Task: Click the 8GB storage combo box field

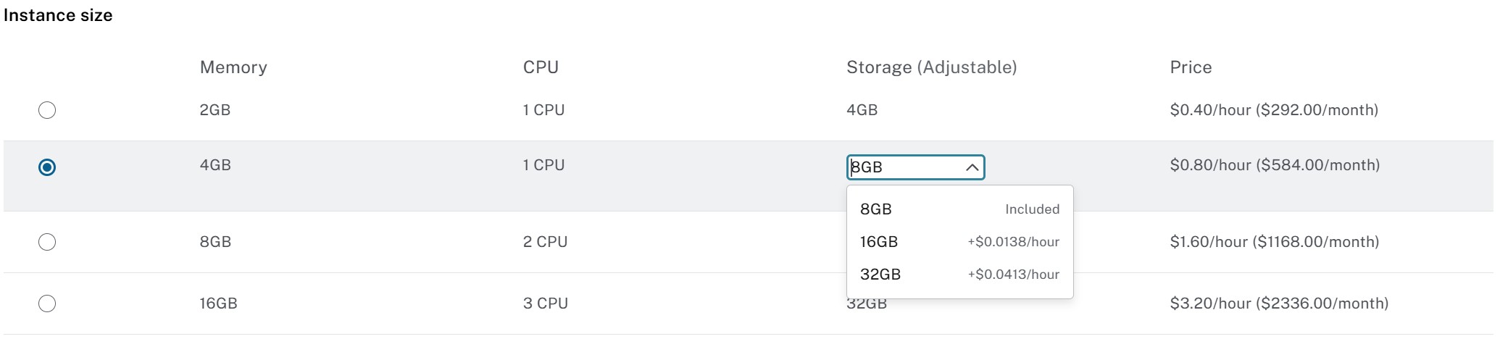Action: click(x=906, y=167)
